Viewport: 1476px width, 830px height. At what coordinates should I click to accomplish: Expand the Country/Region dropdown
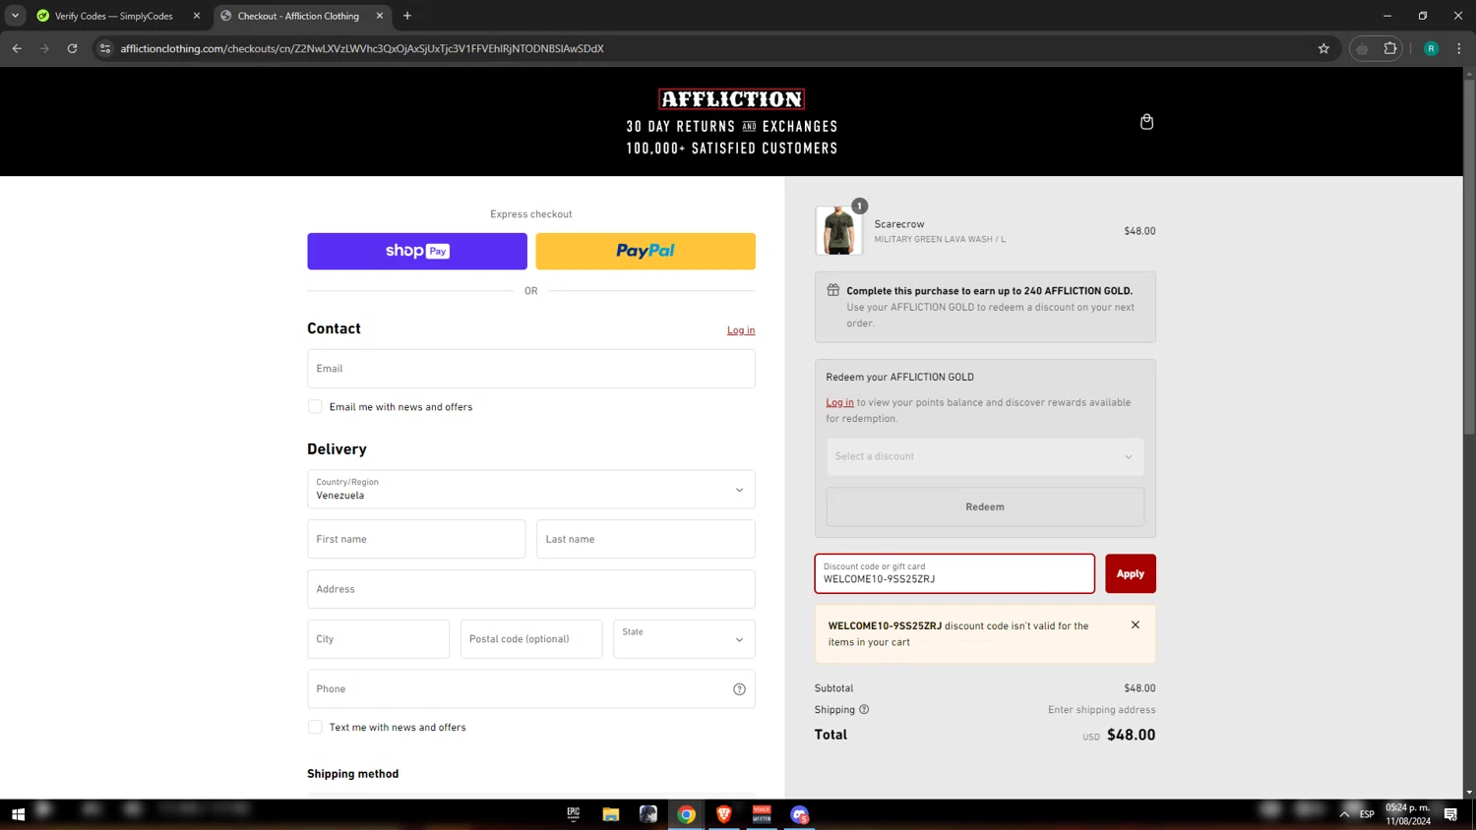click(531, 490)
